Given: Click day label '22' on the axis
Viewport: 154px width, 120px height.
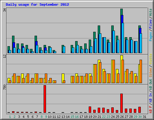Looking at the screenshot, I should (104, 117).
